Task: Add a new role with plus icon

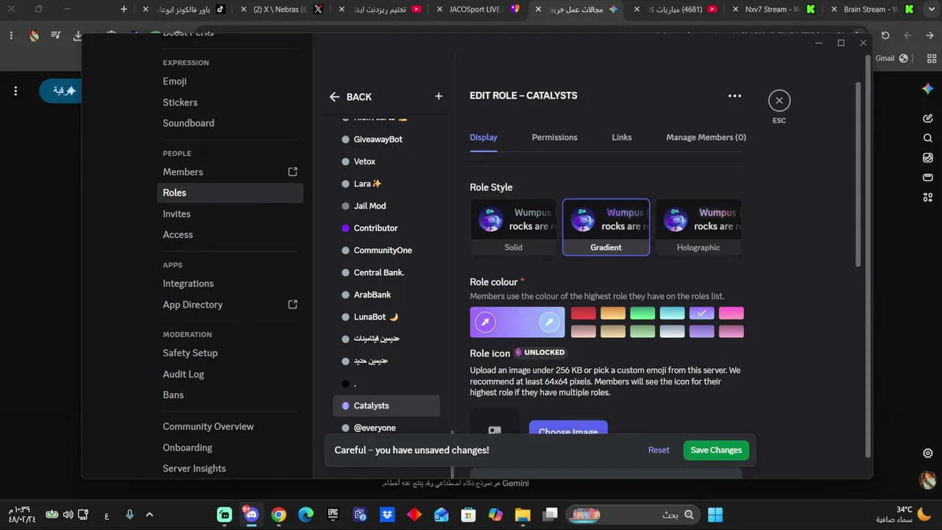Action: 439,96
